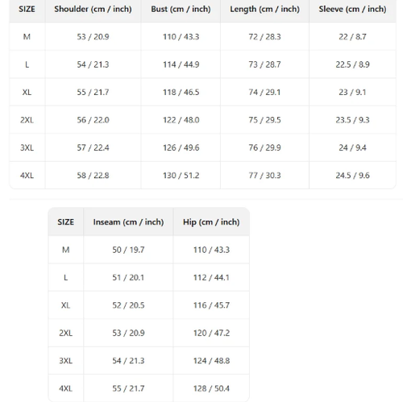Select the 4XL size label in top table
Screen dimensions: 403x402
27,176
